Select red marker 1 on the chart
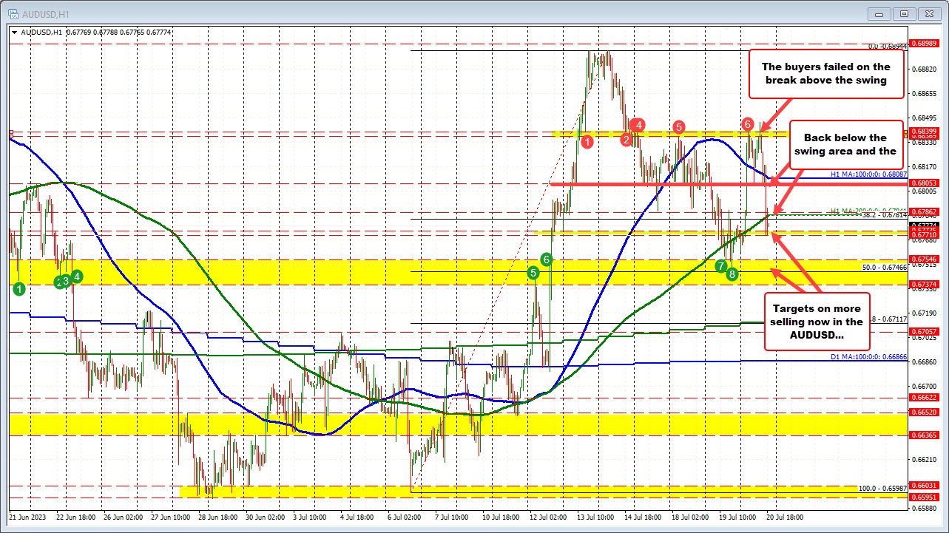 (588, 141)
